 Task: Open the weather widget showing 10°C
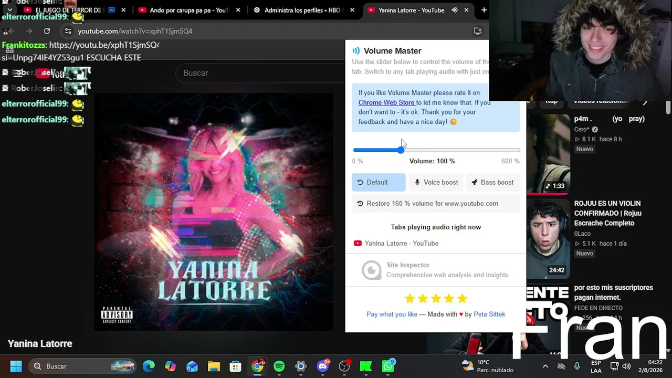(488, 366)
